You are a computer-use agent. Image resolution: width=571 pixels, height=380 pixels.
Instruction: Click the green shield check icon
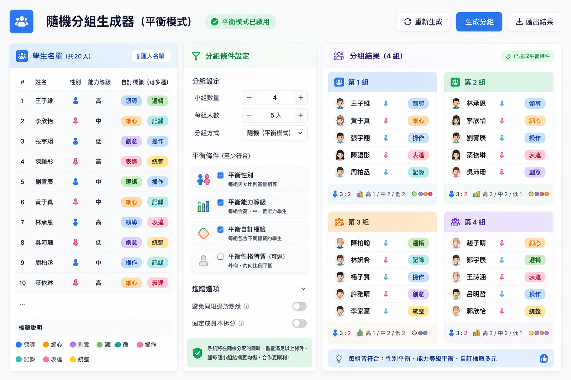pos(197,353)
